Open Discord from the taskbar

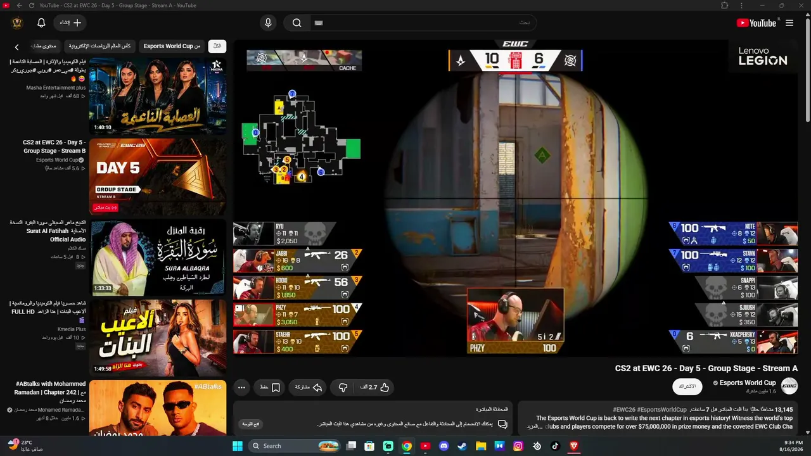click(x=444, y=446)
